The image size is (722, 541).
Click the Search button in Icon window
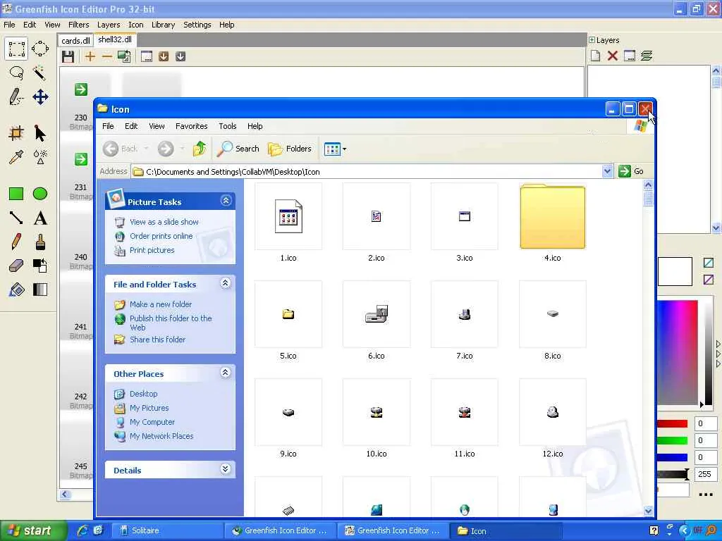pyautogui.click(x=238, y=149)
